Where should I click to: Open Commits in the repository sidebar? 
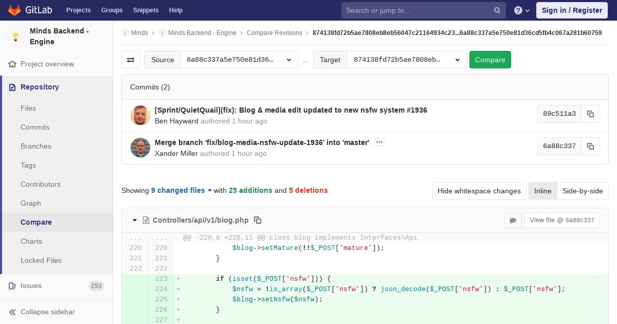(x=35, y=127)
